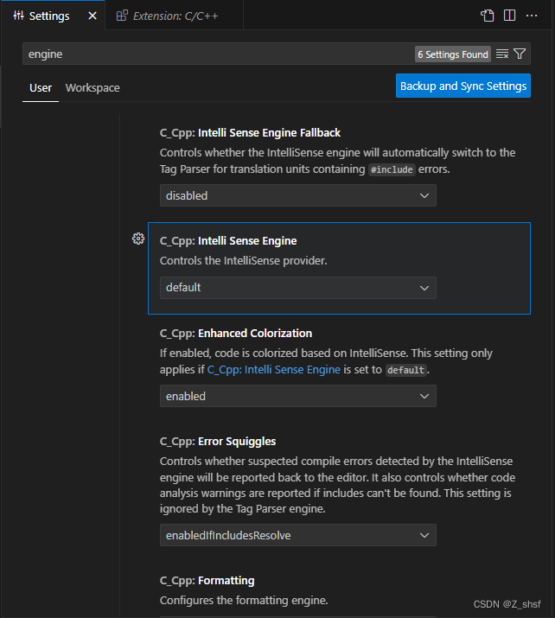Image resolution: width=555 pixels, height=618 pixels.
Task: Click the C_Cpp: Formatting setting title
Action: coord(207,581)
